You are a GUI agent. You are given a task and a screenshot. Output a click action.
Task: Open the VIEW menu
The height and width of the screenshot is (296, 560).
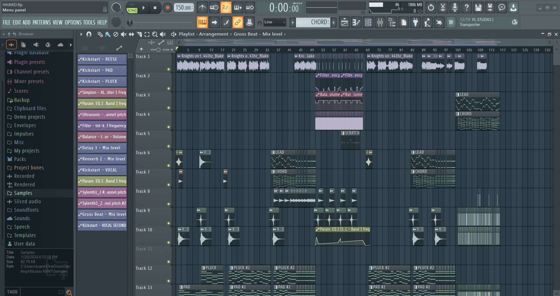coord(57,22)
